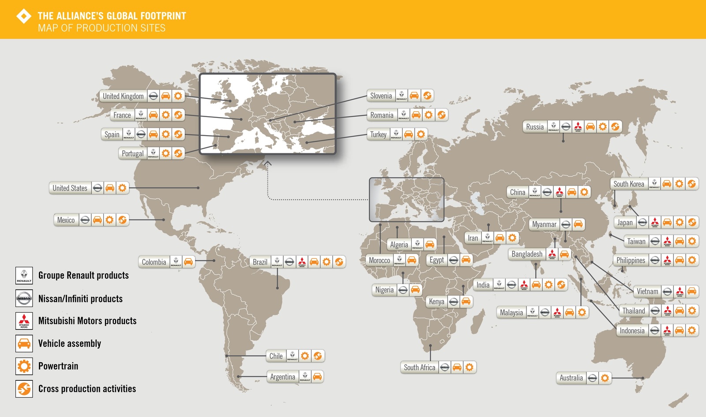Screen dimensions: 706x417
Task: Click the car icon next to Myanmar
Action: [x=578, y=224]
